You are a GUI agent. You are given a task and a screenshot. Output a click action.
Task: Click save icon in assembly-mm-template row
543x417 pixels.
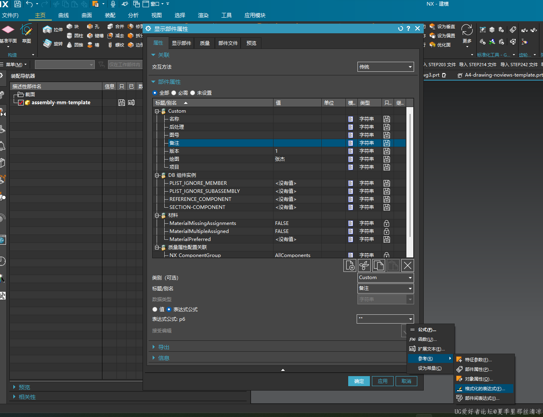[122, 103]
